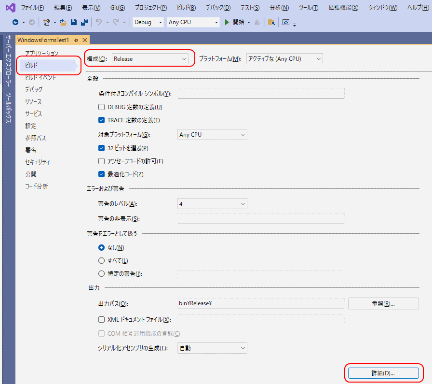Expand the 開始 button dropdown arrow
Screen dimensions: 432x384
click(248, 22)
